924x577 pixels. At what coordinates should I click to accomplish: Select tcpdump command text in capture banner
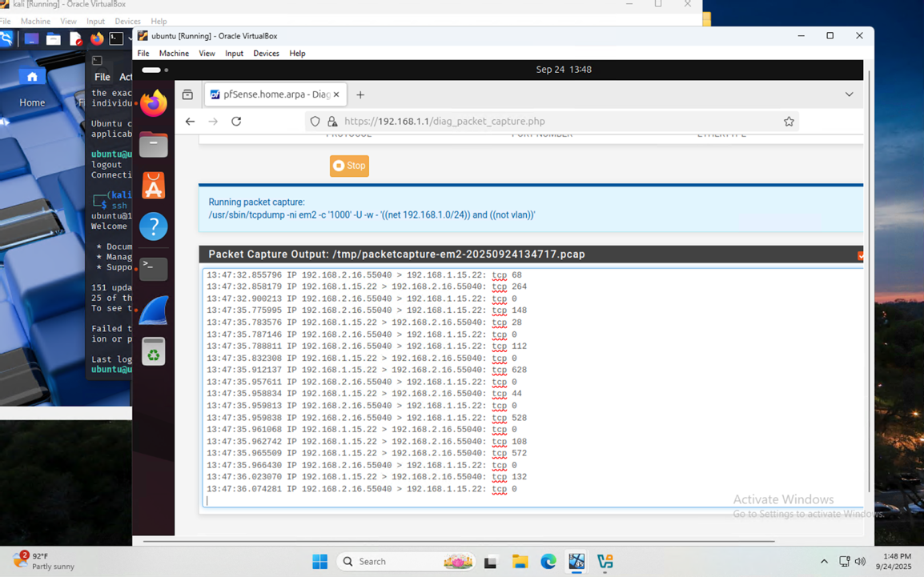[372, 215]
